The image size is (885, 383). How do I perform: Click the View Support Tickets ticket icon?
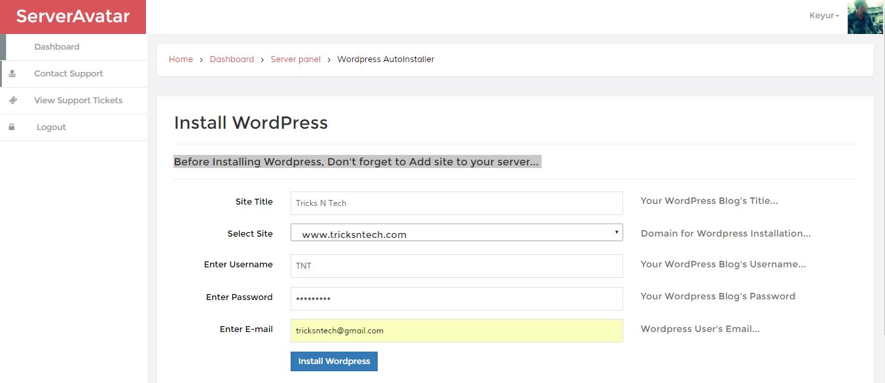coord(12,101)
